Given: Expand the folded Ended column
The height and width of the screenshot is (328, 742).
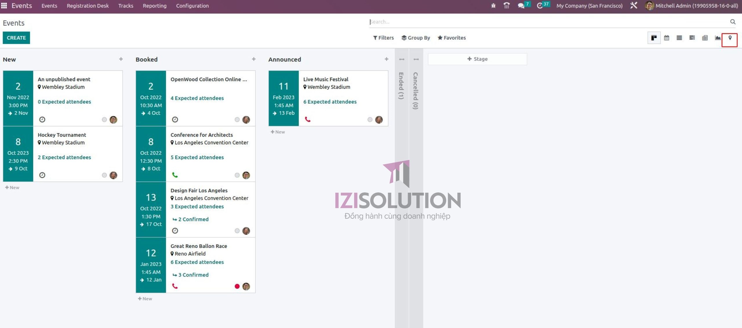Looking at the screenshot, I should (401, 86).
